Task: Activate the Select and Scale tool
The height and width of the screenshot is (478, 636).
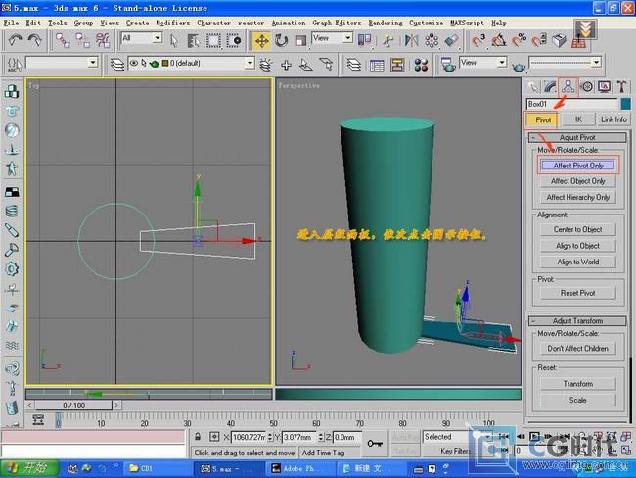Action: click(300, 40)
